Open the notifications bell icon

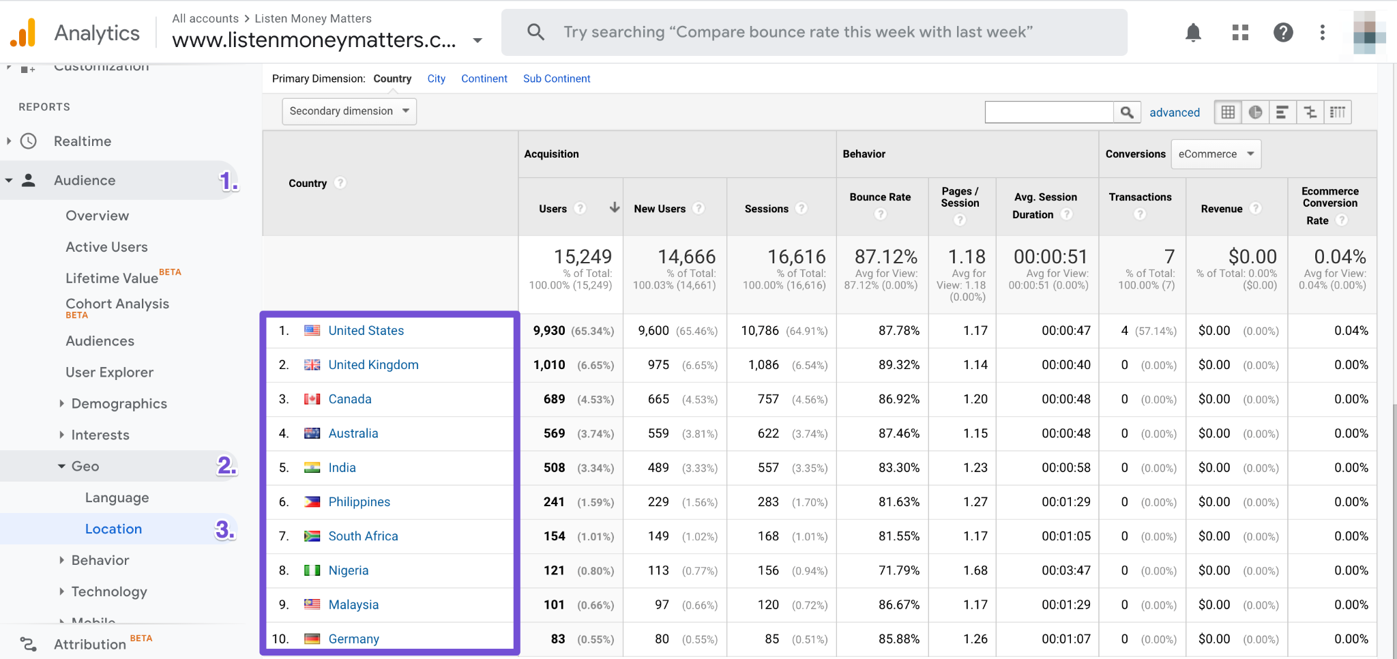tap(1193, 32)
